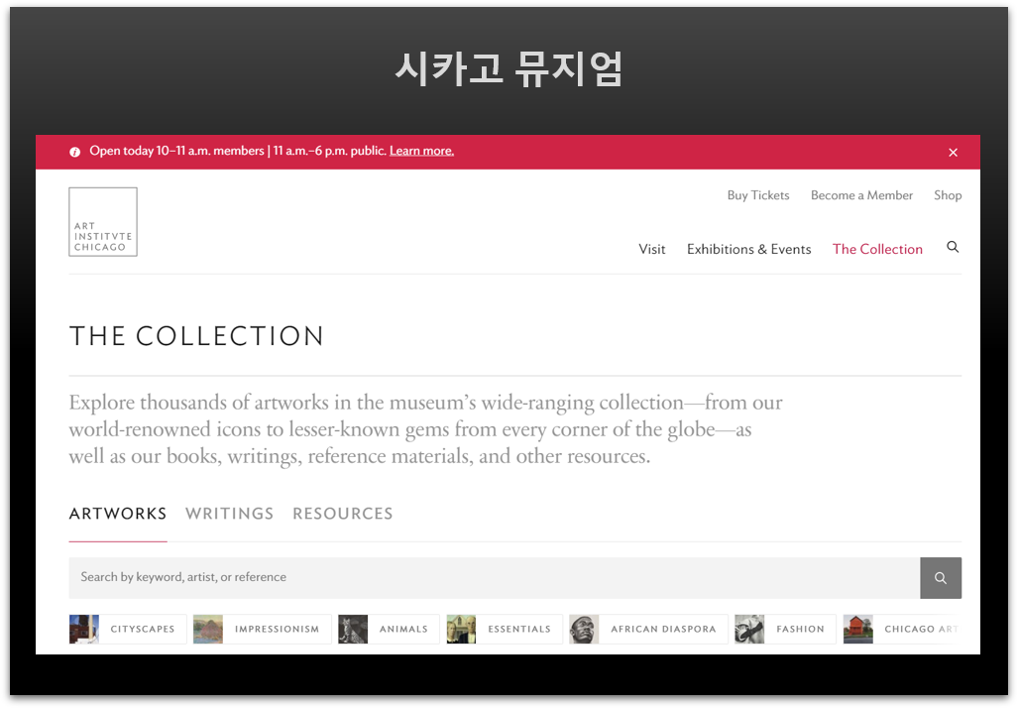Select the Cityscapes category label
This screenshot has height=708, width=1018.
(142, 629)
